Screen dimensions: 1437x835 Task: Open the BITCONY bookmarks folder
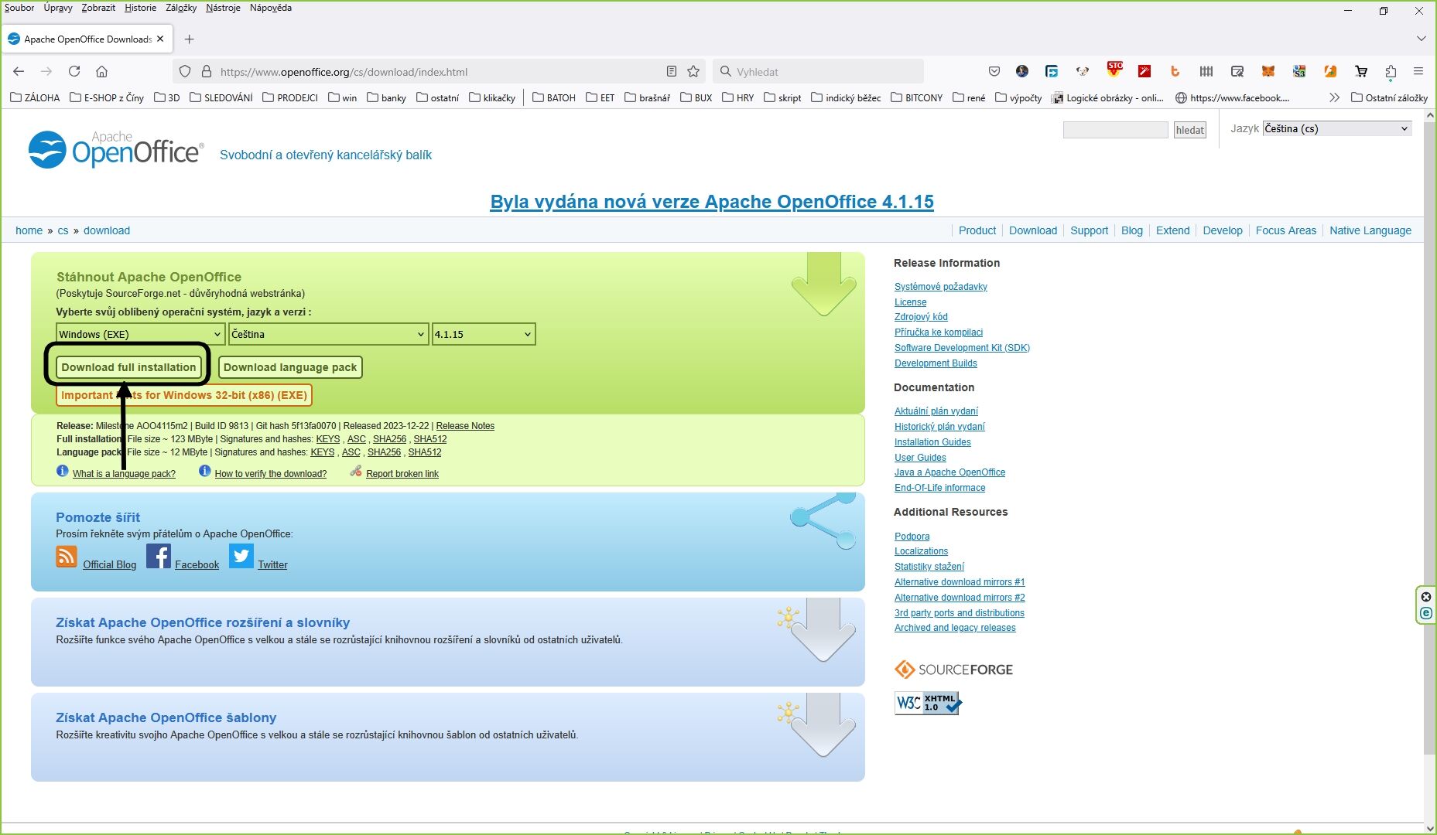[x=916, y=97]
